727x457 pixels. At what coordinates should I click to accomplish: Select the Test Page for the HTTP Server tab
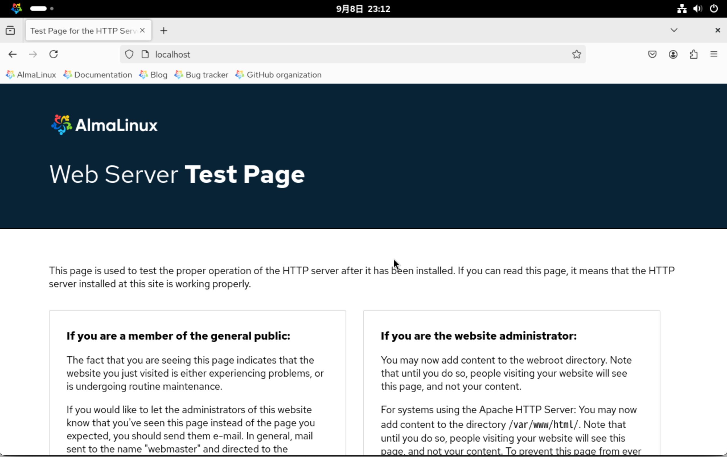coord(89,30)
